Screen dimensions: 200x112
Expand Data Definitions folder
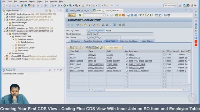(x=16, y=42)
